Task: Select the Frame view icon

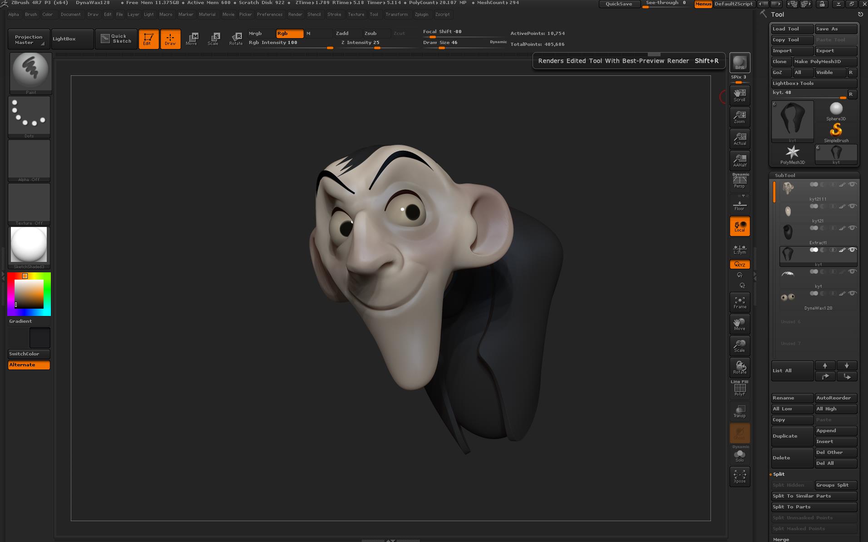Action: click(740, 302)
